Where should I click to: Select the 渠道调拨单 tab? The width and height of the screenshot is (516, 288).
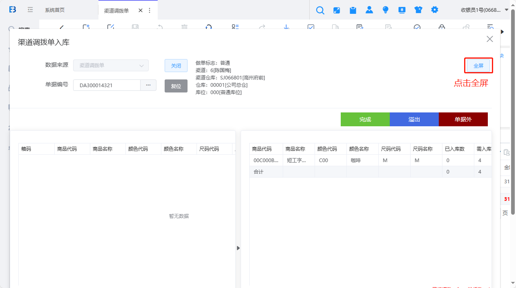pos(116,11)
